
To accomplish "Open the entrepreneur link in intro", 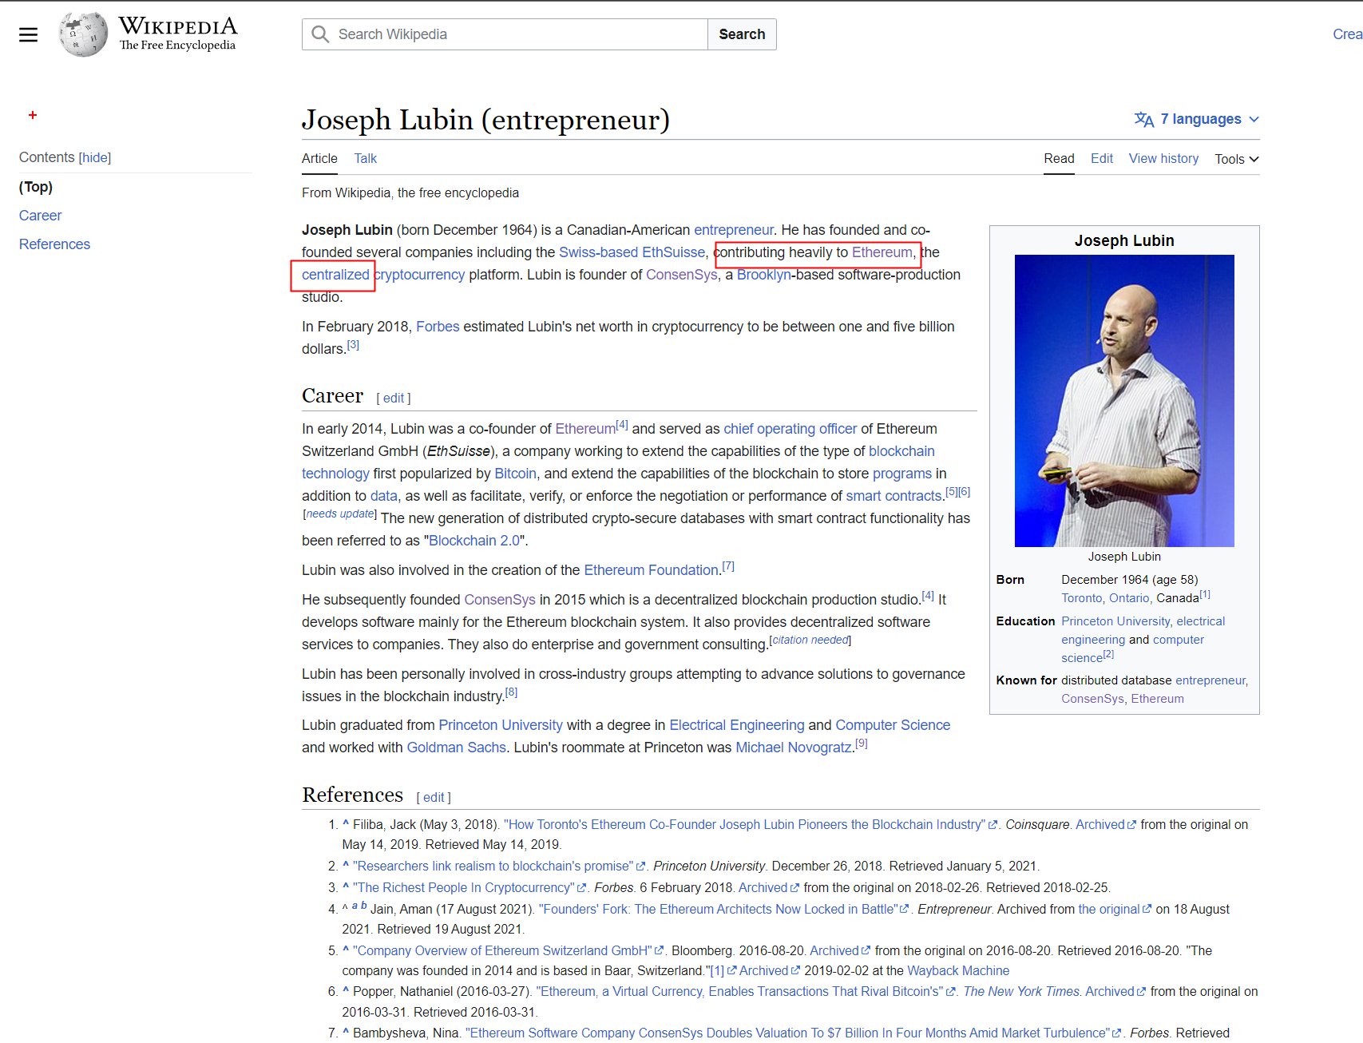I will click(x=734, y=230).
